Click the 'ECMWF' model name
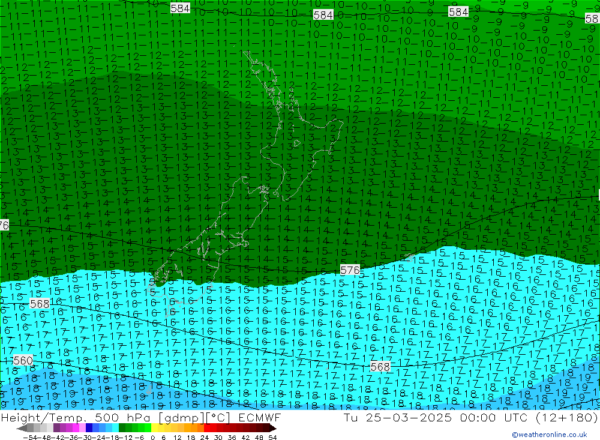 coord(260,417)
